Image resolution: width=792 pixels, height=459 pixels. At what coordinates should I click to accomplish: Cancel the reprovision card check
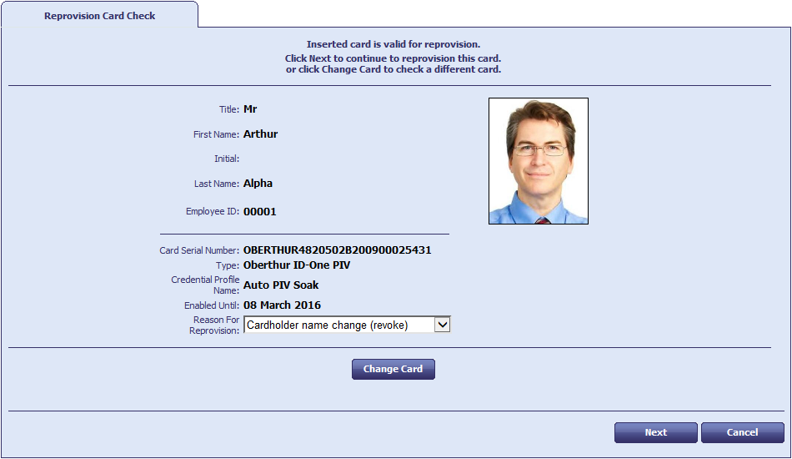742,432
